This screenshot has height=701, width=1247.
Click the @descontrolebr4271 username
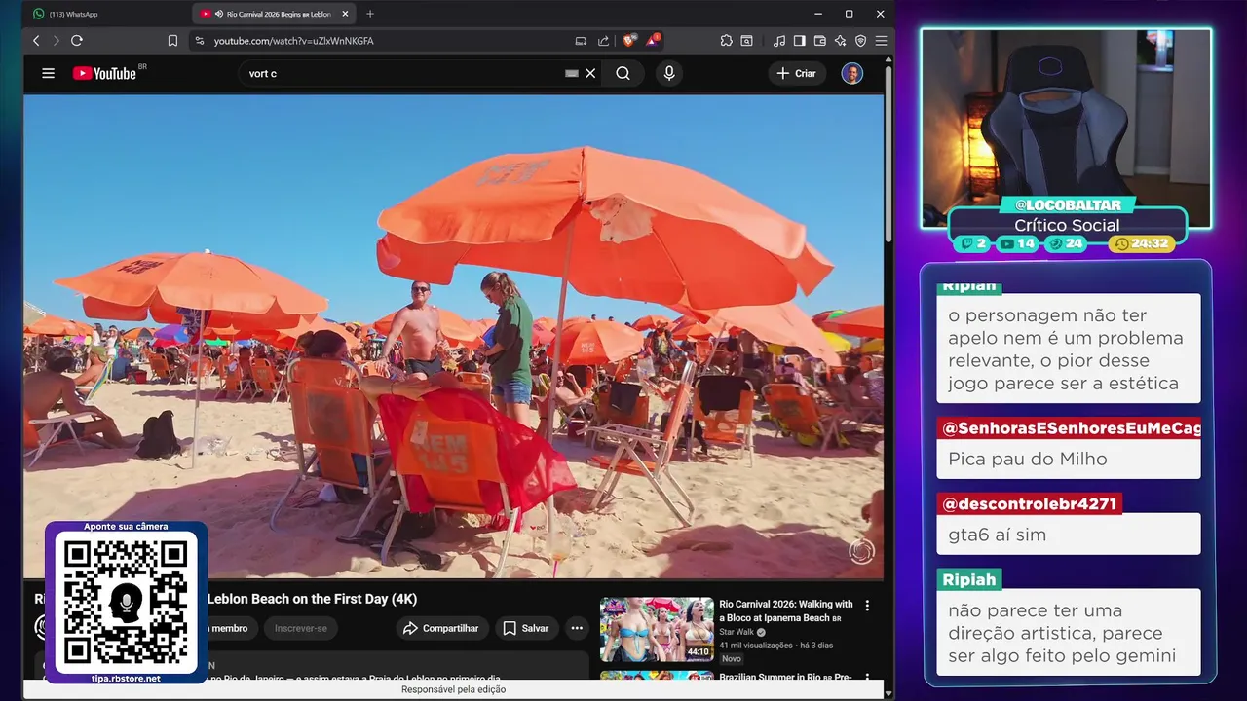1029,504
